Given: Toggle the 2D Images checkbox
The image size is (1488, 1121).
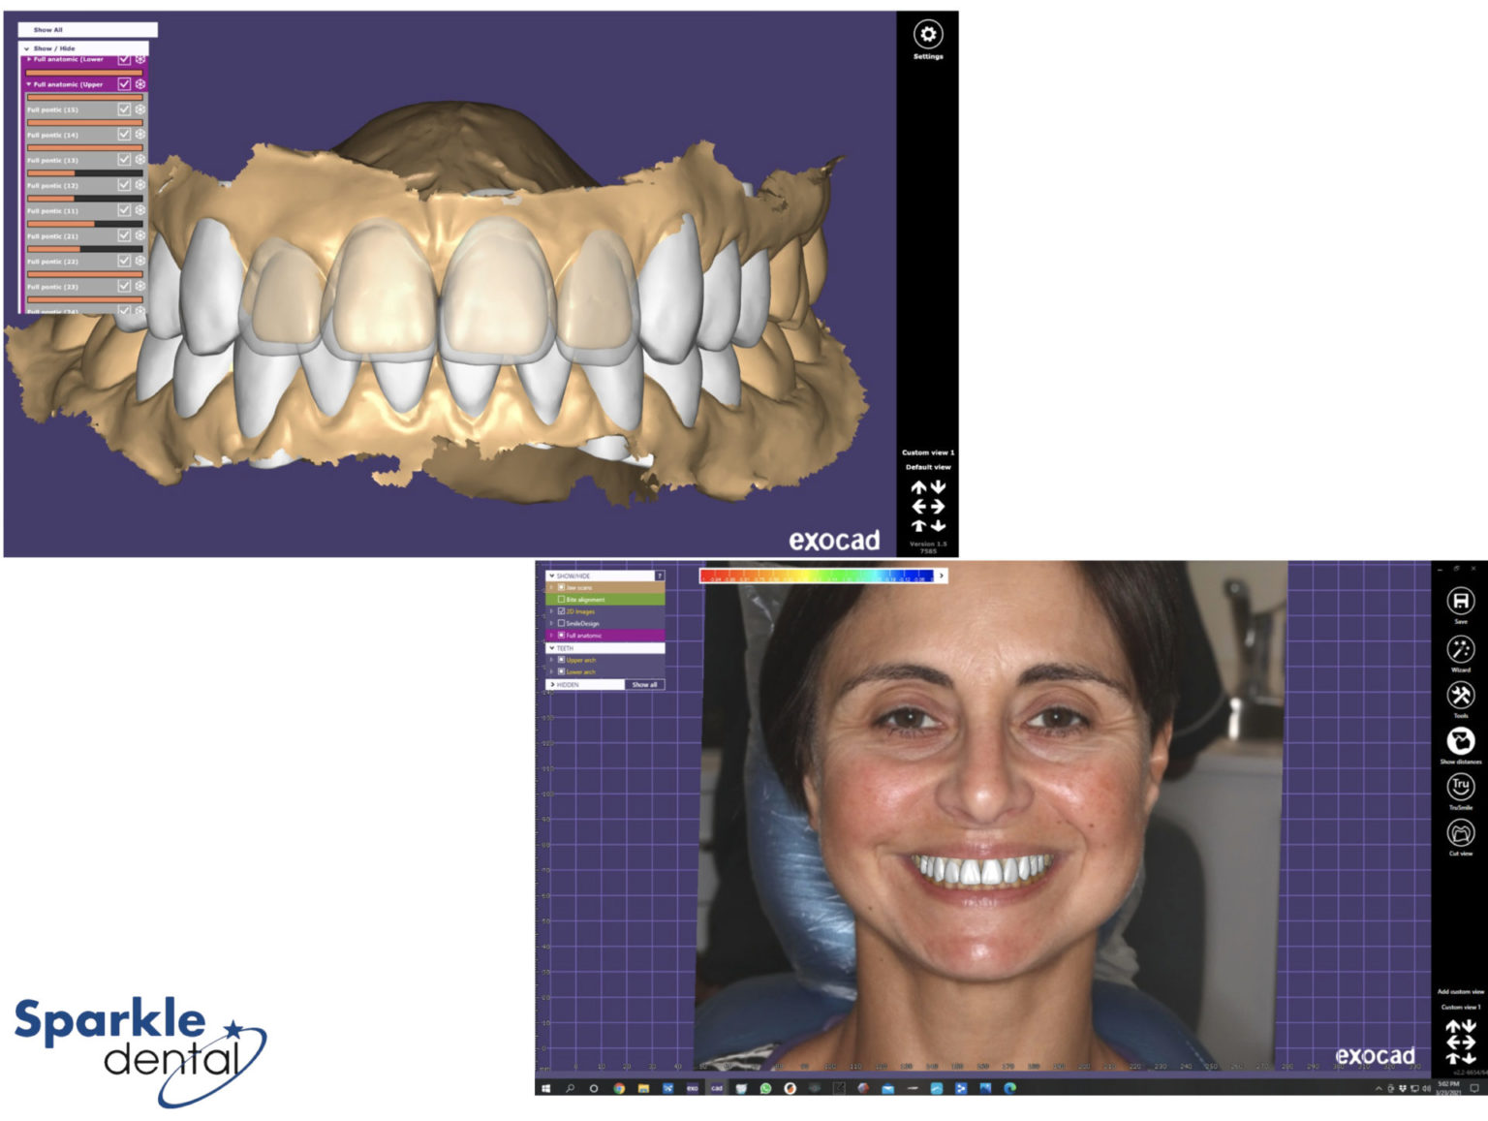Looking at the screenshot, I should [562, 611].
